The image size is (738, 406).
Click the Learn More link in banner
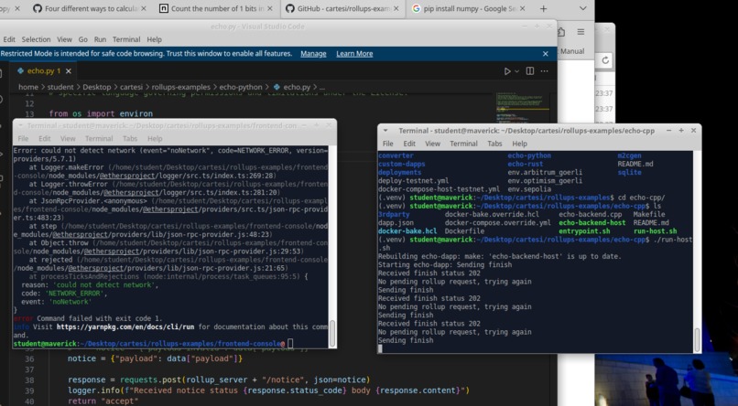tap(354, 54)
